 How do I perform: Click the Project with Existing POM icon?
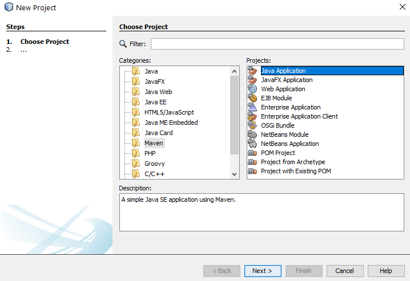point(252,171)
